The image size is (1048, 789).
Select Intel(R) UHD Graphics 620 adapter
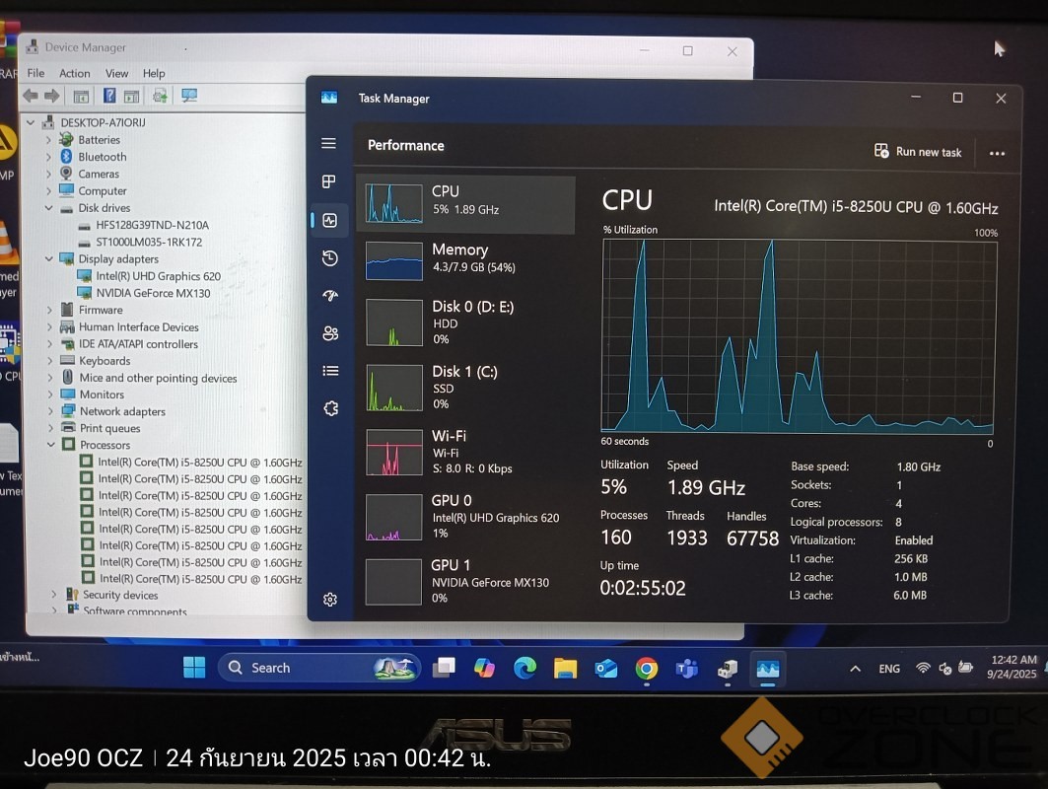(159, 276)
